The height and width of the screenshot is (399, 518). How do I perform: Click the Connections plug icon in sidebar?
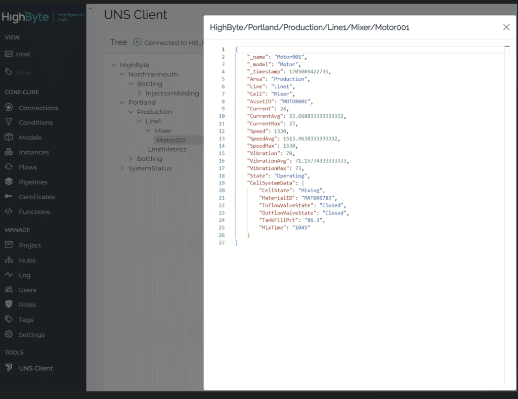click(x=9, y=108)
